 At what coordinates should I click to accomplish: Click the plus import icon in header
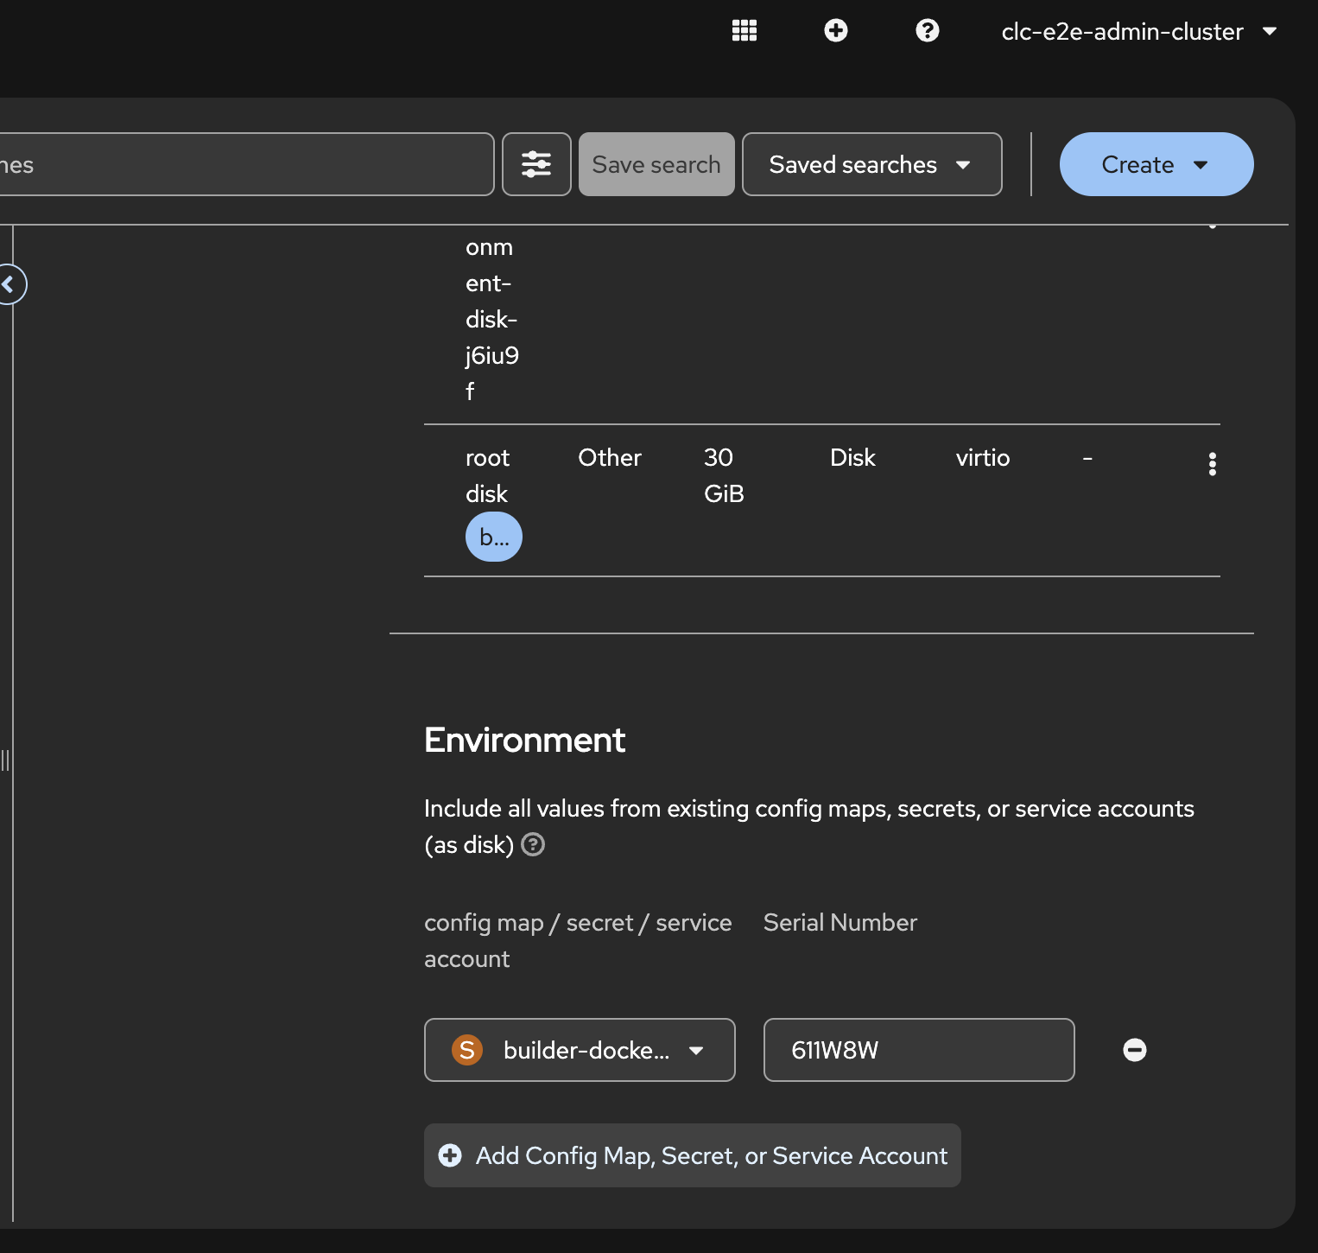point(835,31)
